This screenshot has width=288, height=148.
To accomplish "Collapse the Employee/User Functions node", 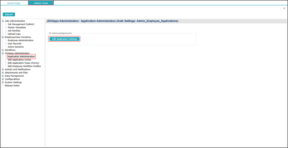I will coord(3,37).
